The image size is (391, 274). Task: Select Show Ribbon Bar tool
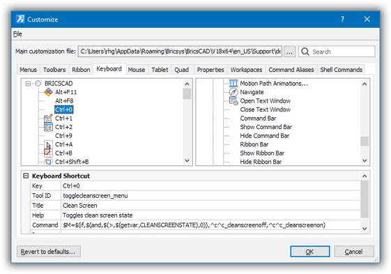coord(262,153)
